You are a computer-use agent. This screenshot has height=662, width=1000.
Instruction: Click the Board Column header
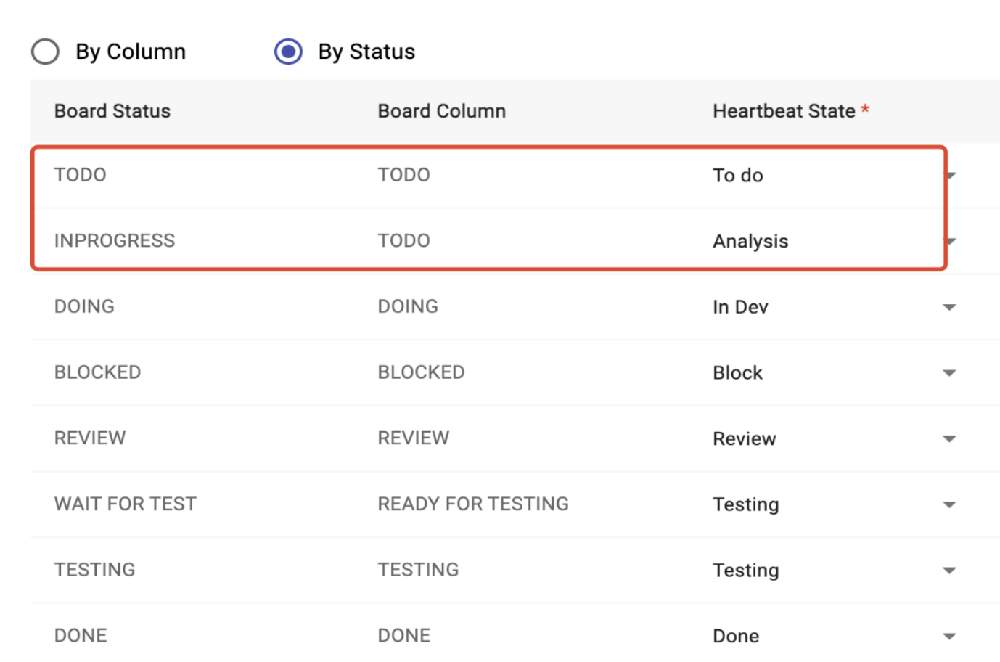441,111
